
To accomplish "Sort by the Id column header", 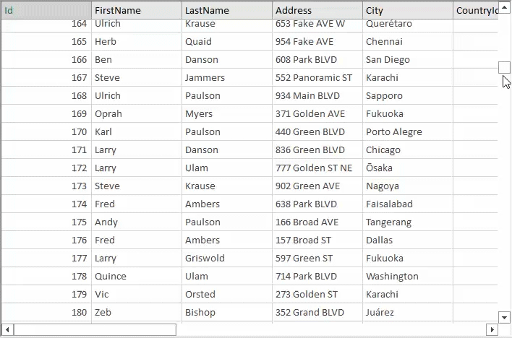I will tap(46, 10).
